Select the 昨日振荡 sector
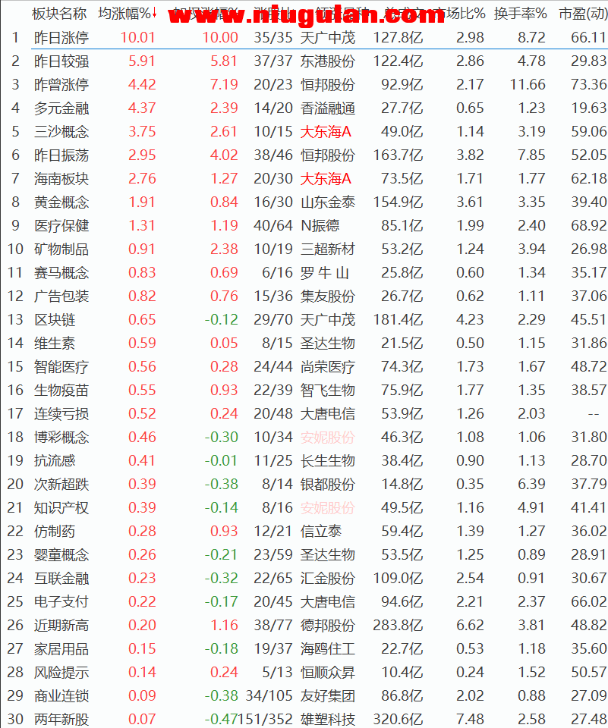The height and width of the screenshot is (728, 608). [x=61, y=155]
